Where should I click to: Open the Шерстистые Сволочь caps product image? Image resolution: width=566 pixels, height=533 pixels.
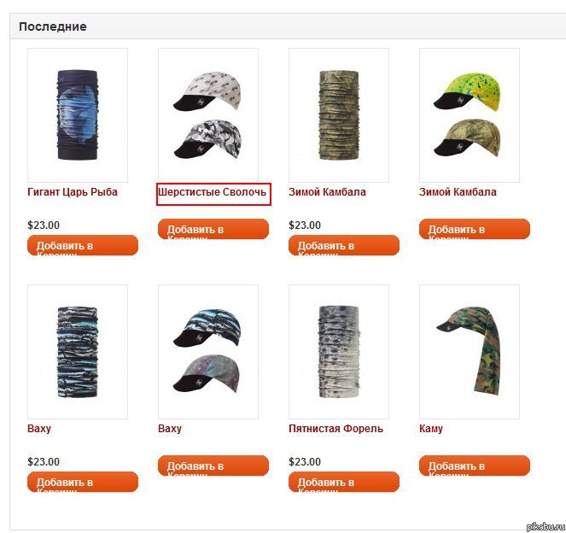click(x=208, y=115)
